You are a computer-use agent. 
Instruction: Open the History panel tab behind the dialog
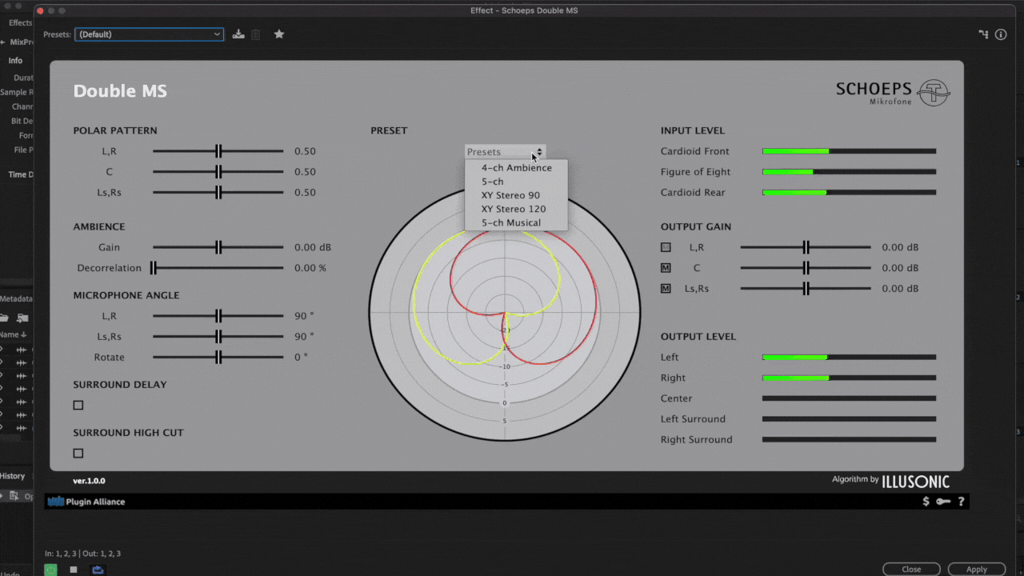pos(13,476)
